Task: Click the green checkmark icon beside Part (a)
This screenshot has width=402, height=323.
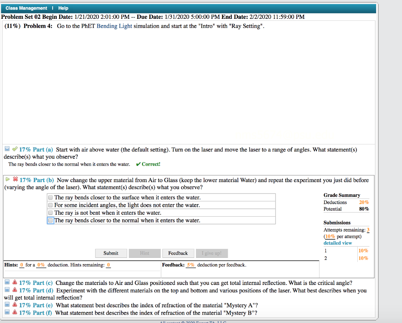Action: (14, 149)
